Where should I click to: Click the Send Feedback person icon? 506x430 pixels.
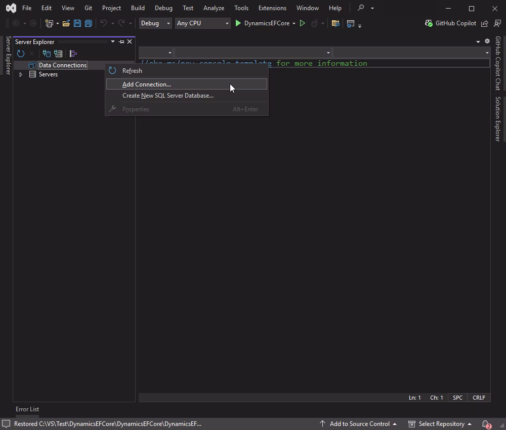(497, 23)
